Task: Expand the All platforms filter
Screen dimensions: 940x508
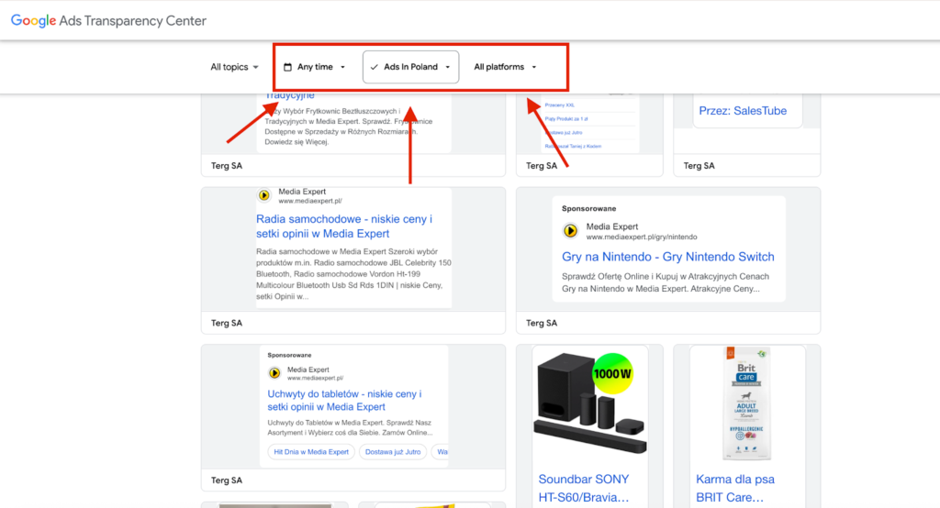Action: 505,67
